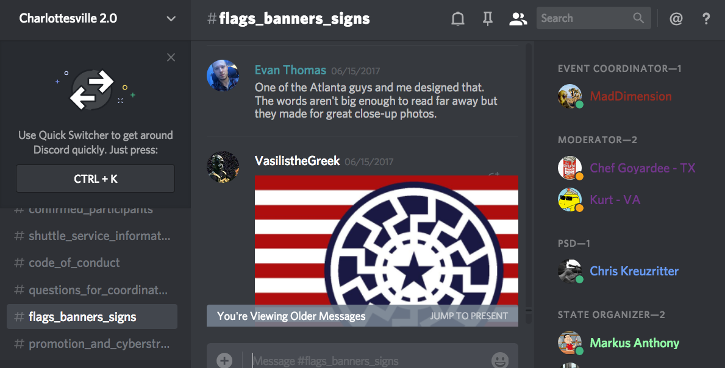Toggle the member list icon
Image resolution: width=725 pixels, height=368 pixels.
[x=518, y=18]
